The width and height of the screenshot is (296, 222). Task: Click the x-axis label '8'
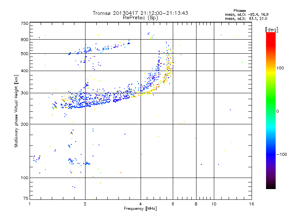[196, 204]
